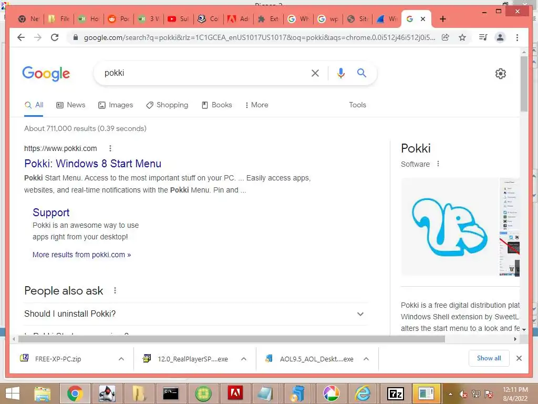Viewport: 538px width, 404px height.
Task: Click the horizontal scrollbar thumb
Action: point(232,339)
